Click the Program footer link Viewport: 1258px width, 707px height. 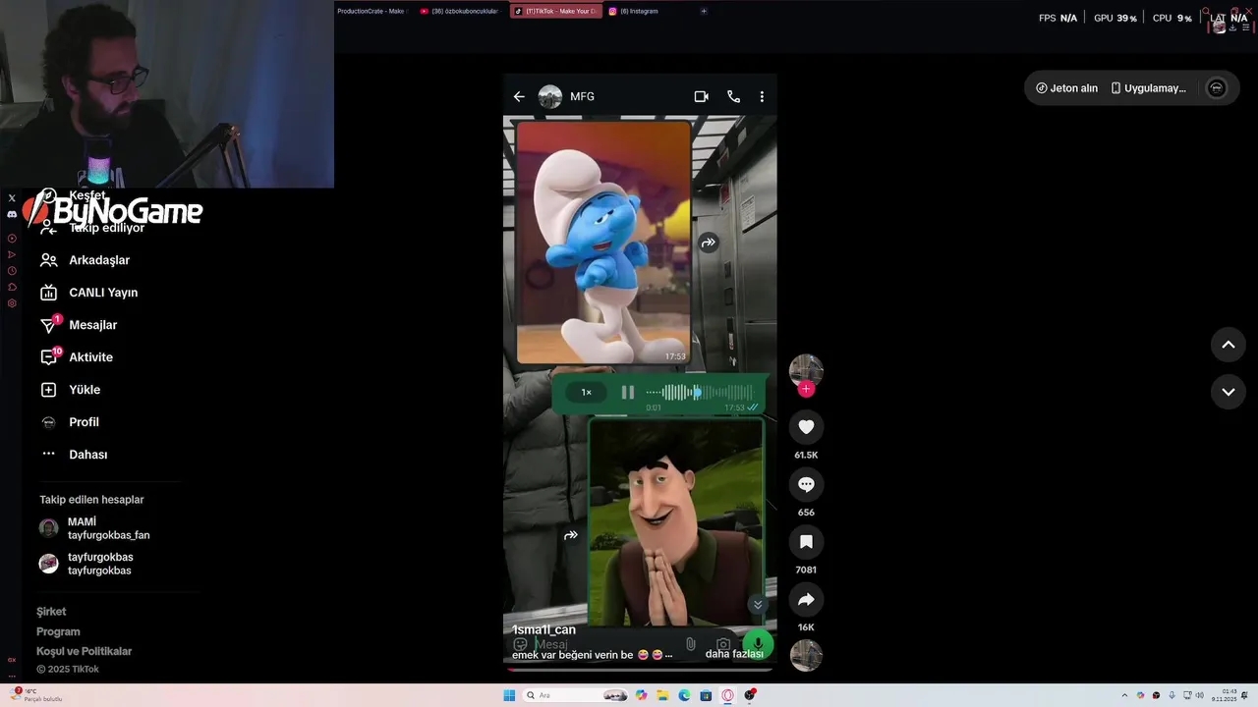58,631
